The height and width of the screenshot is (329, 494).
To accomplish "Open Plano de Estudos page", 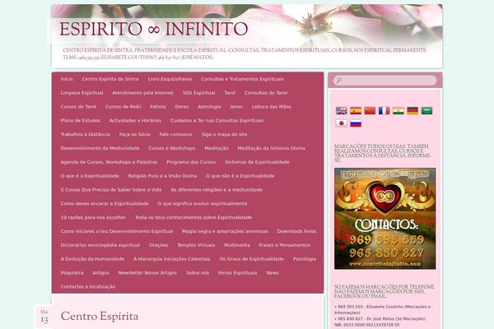I will 81,121.
